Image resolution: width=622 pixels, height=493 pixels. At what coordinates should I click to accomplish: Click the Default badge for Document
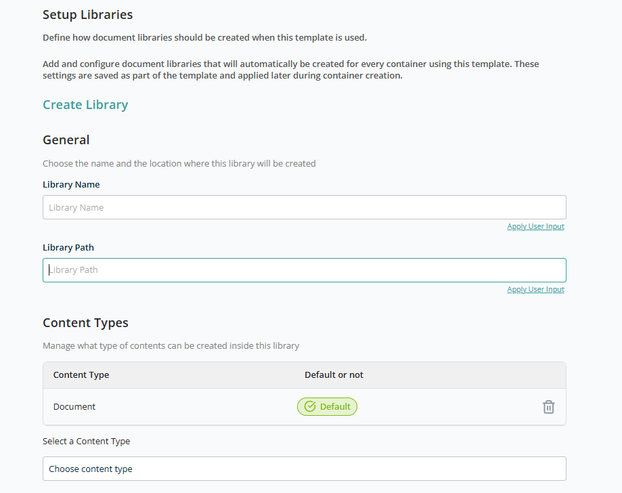(328, 406)
